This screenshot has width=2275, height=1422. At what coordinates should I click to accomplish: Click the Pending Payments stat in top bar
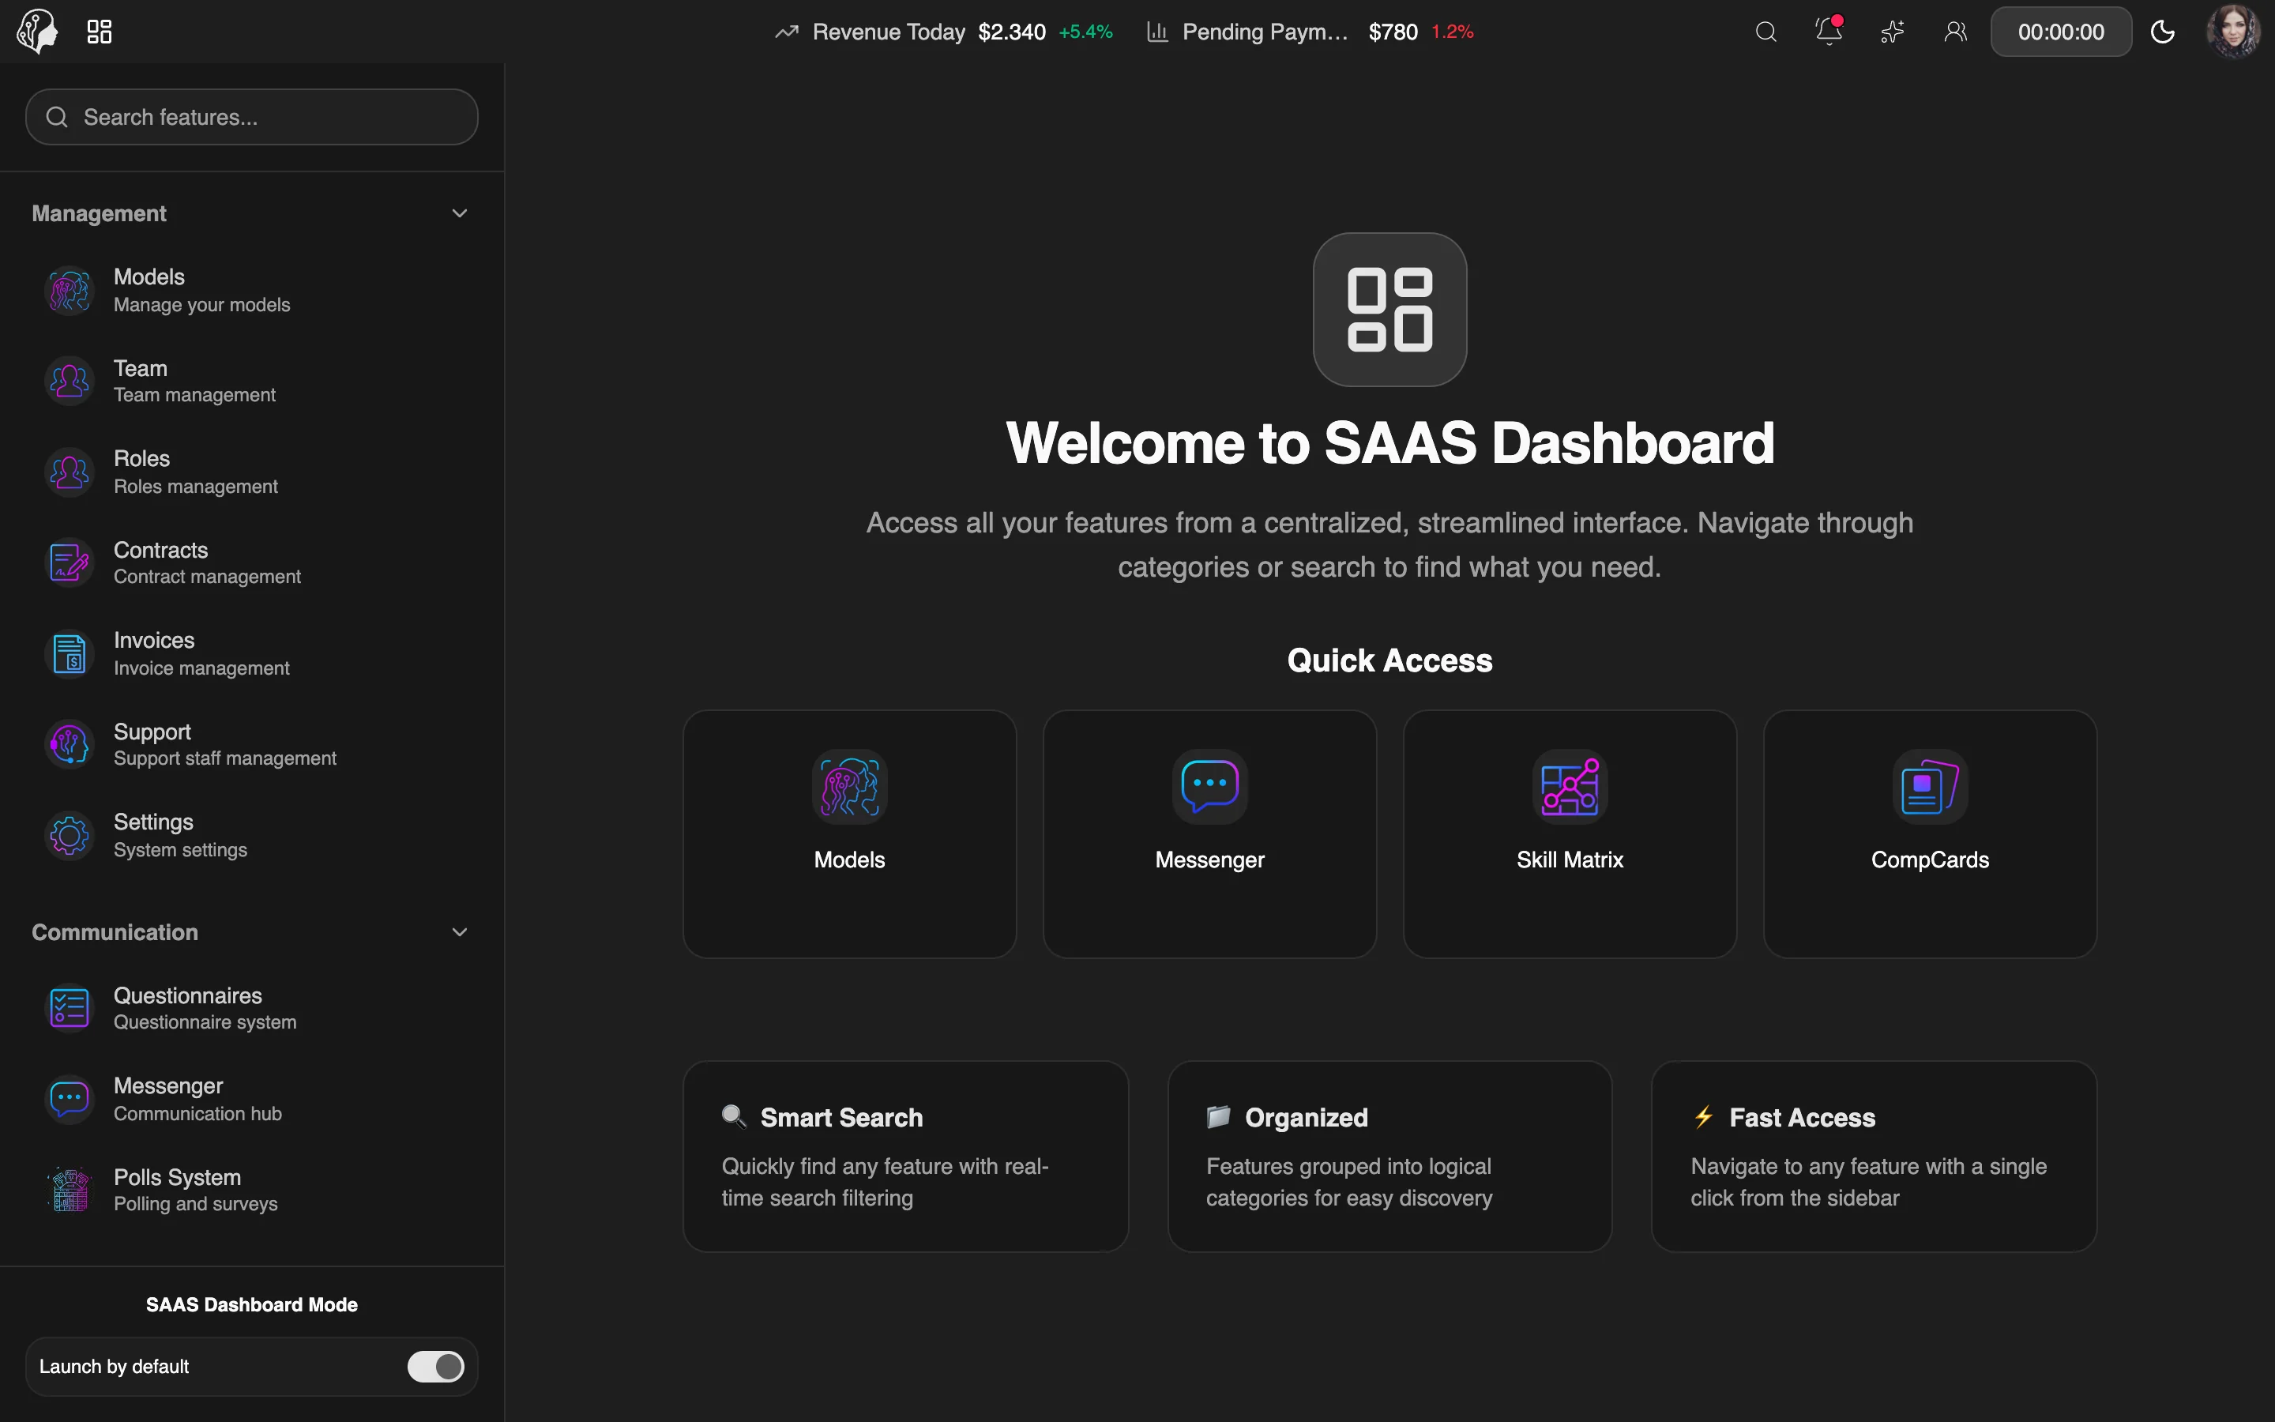pos(1310,32)
